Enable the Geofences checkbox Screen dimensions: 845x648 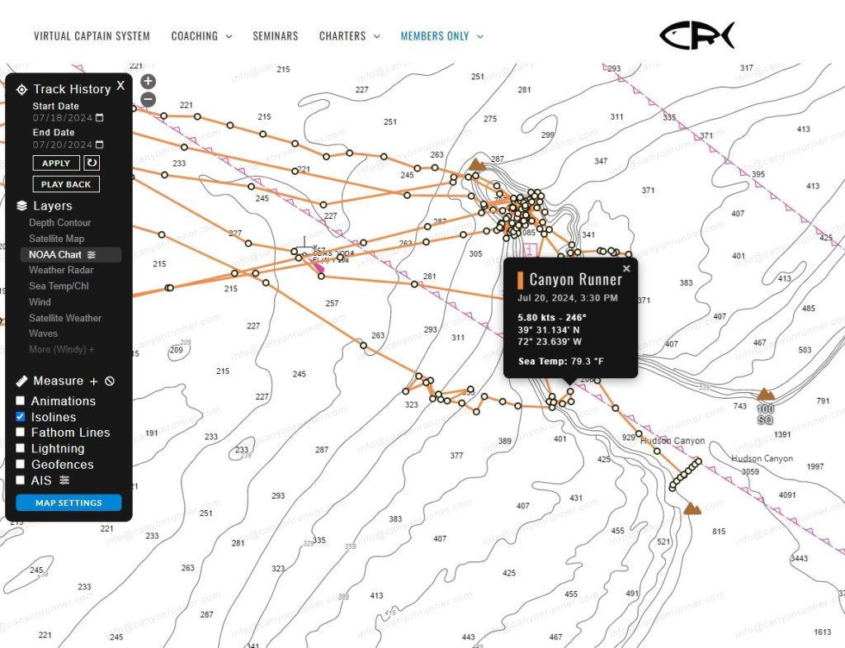pos(21,464)
